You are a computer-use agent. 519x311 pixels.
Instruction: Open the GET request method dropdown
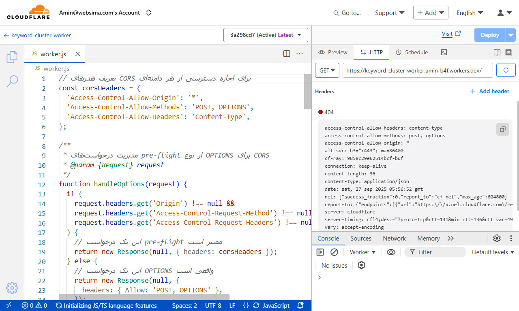click(x=327, y=70)
